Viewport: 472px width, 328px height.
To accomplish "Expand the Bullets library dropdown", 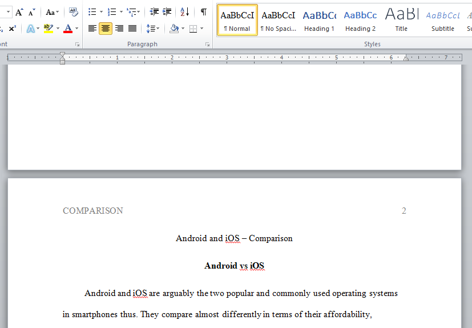I will (101, 12).
